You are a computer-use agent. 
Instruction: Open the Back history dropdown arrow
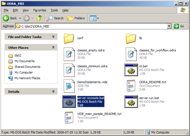point(20,18)
